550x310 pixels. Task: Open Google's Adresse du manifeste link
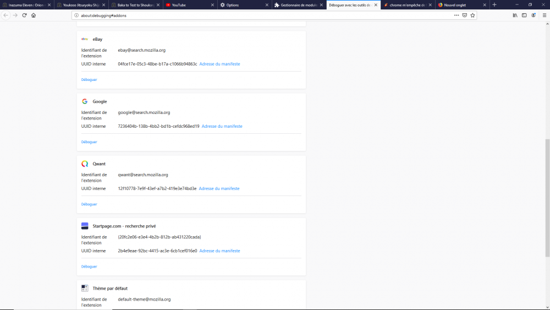(x=222, y=126)
